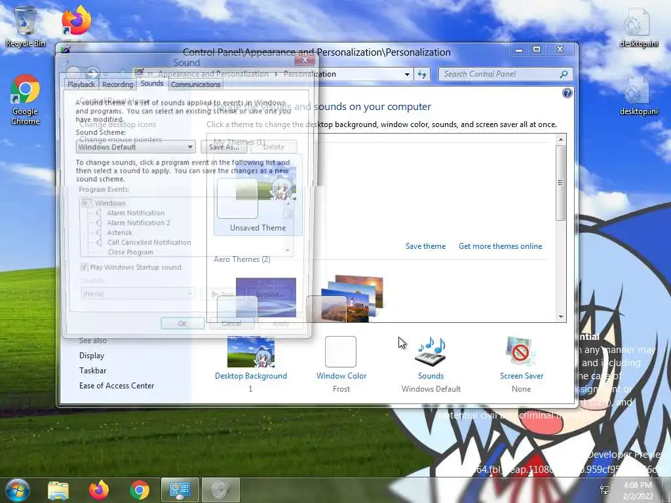Click the Screen Saver link label
The image size is (671, 503).
click(x=521, y=375)
